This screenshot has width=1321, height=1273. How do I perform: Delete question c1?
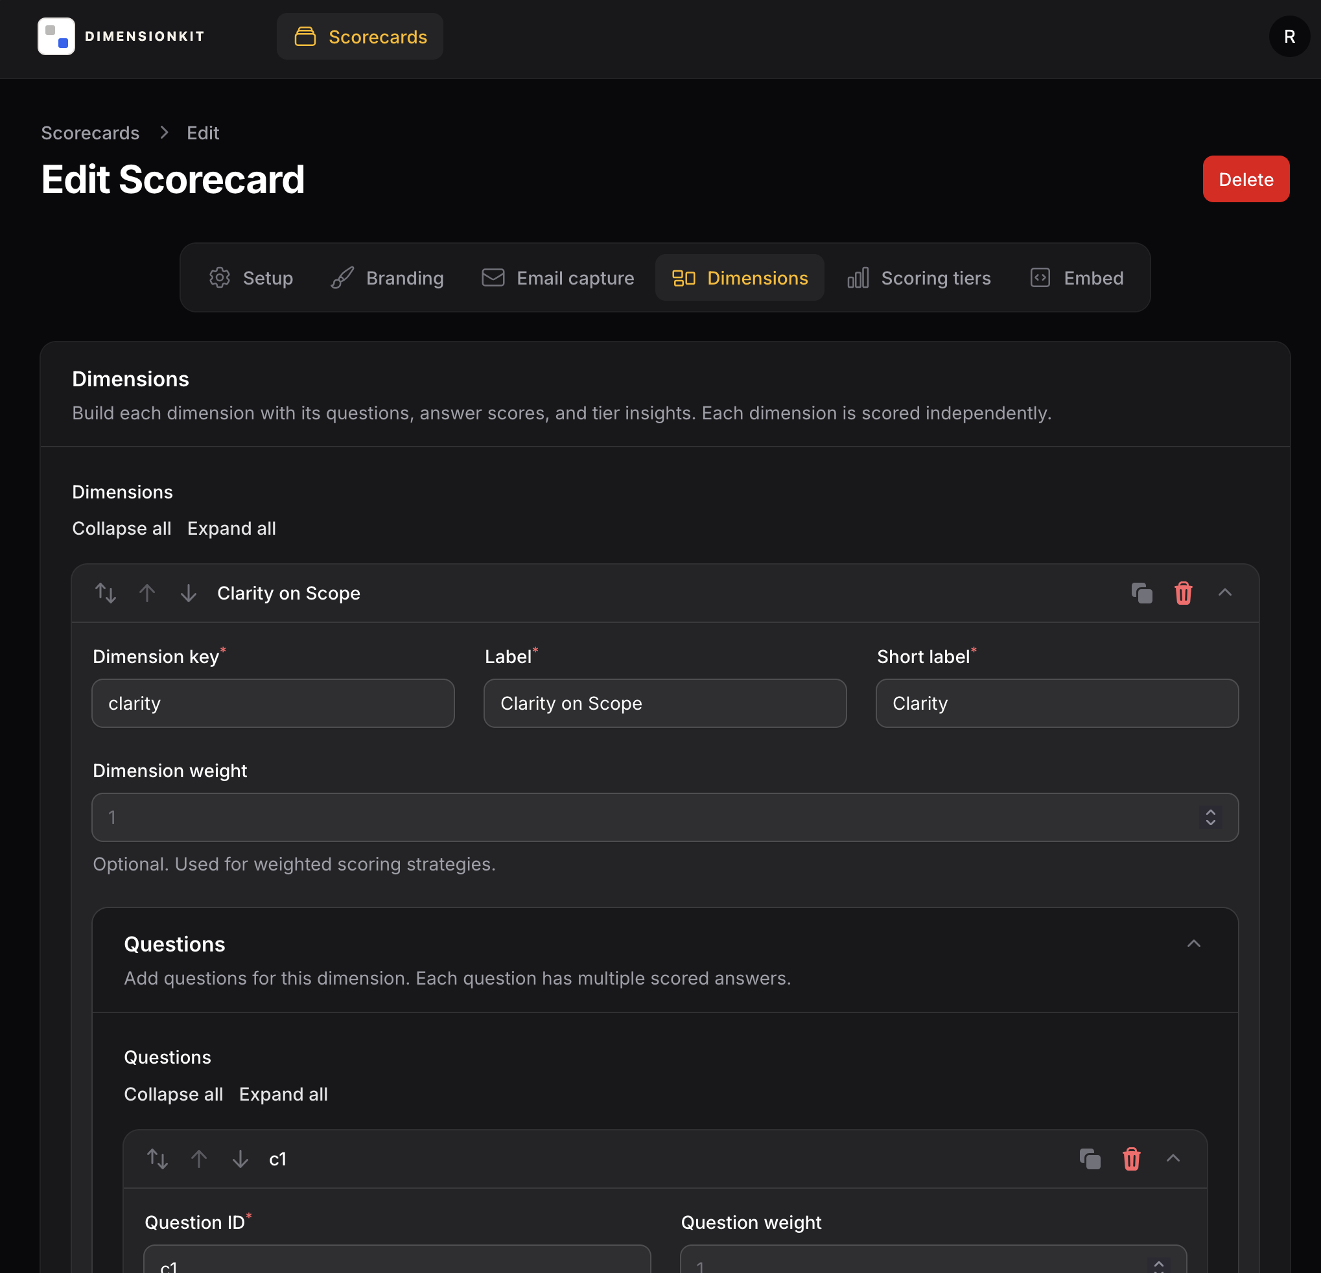[1131, 1158]
